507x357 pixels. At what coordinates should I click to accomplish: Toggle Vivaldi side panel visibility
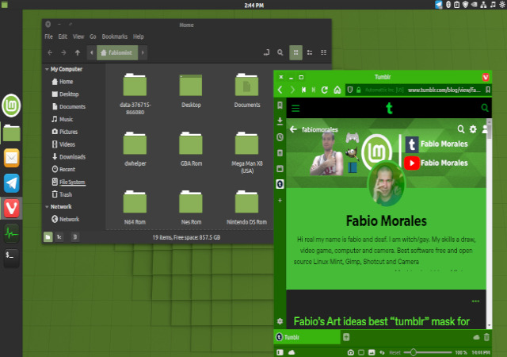click(280, 352)
